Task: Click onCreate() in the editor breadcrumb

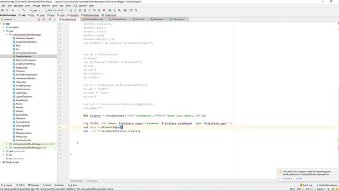Action: coord(92,181)
